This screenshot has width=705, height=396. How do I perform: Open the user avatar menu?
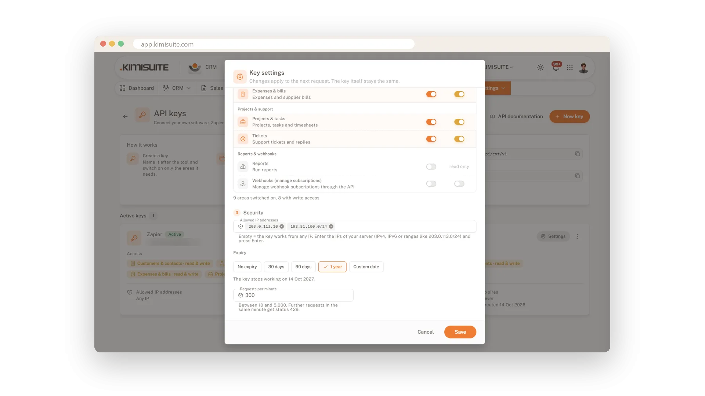tap(583, 67)
